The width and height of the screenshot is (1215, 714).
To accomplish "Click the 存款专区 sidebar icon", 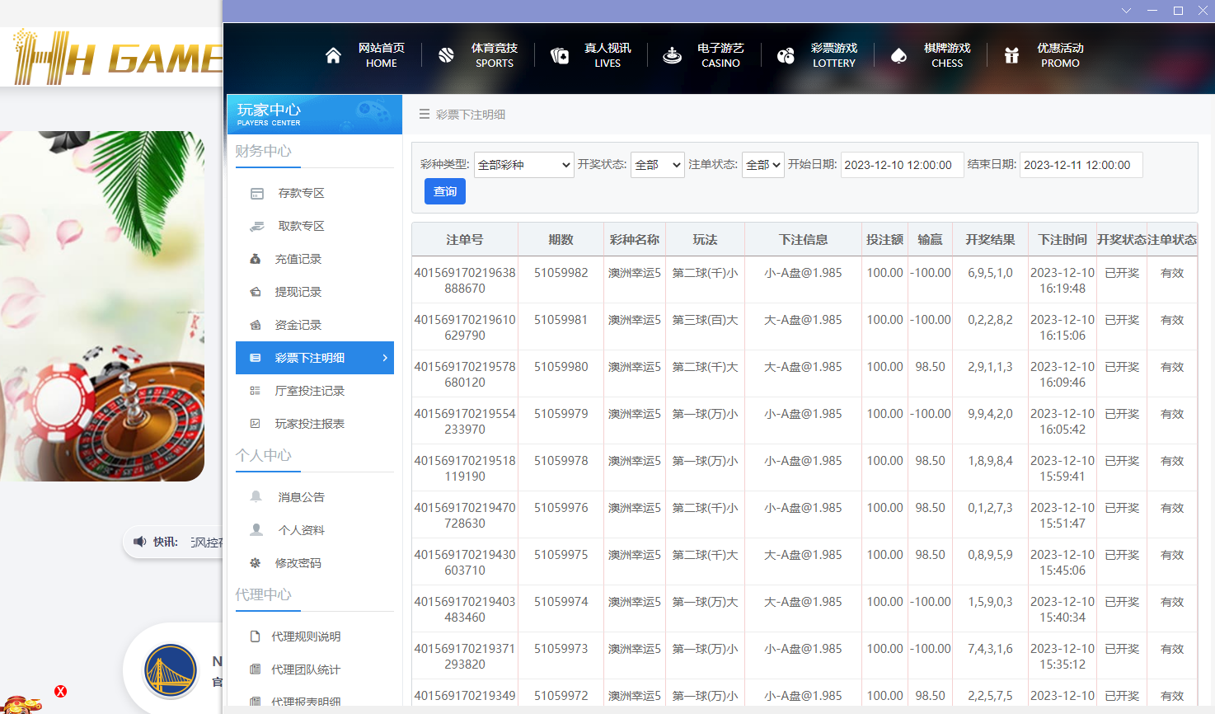I will click(x=256, y=193).
